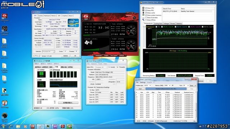Open times unit dropdown in LinX
This screenshot has width=230, height=129.
pyautogui.click(x=193, y=86)
